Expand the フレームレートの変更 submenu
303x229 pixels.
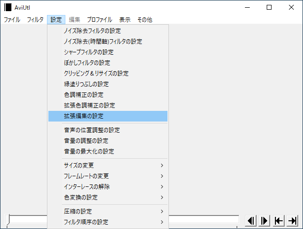point(107,176)
